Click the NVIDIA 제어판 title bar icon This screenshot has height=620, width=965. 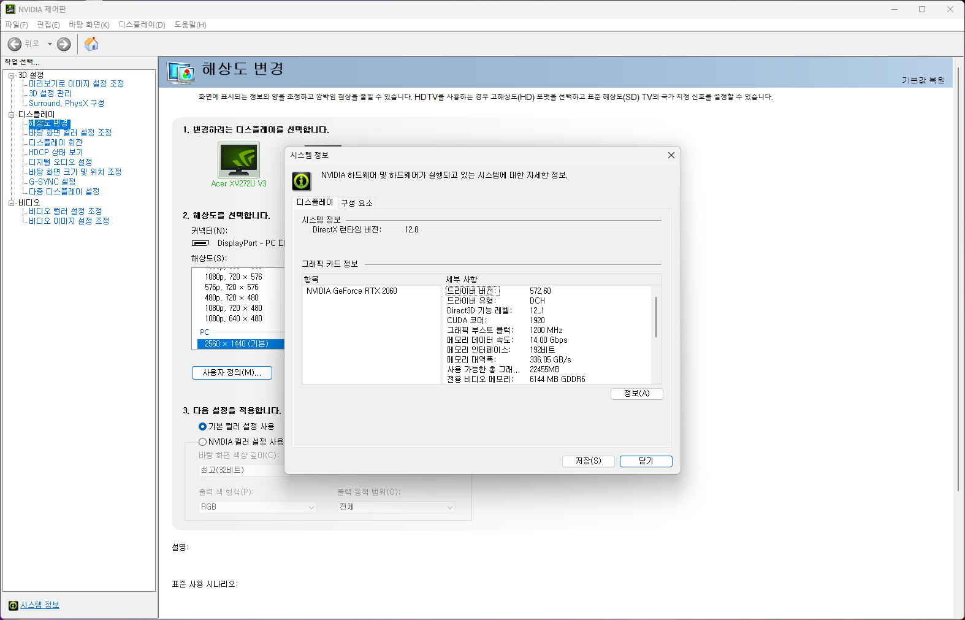tap(10, 9)
